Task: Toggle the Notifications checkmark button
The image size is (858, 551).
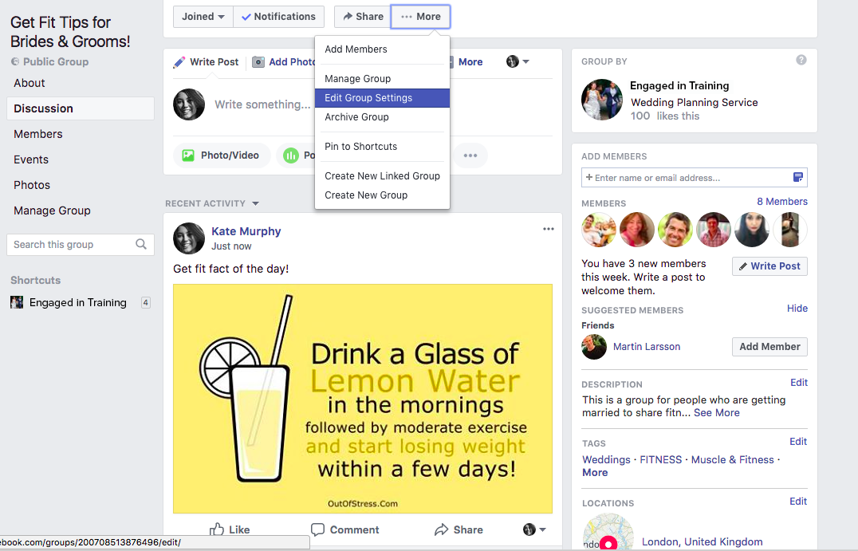Action: coord(279,17)
